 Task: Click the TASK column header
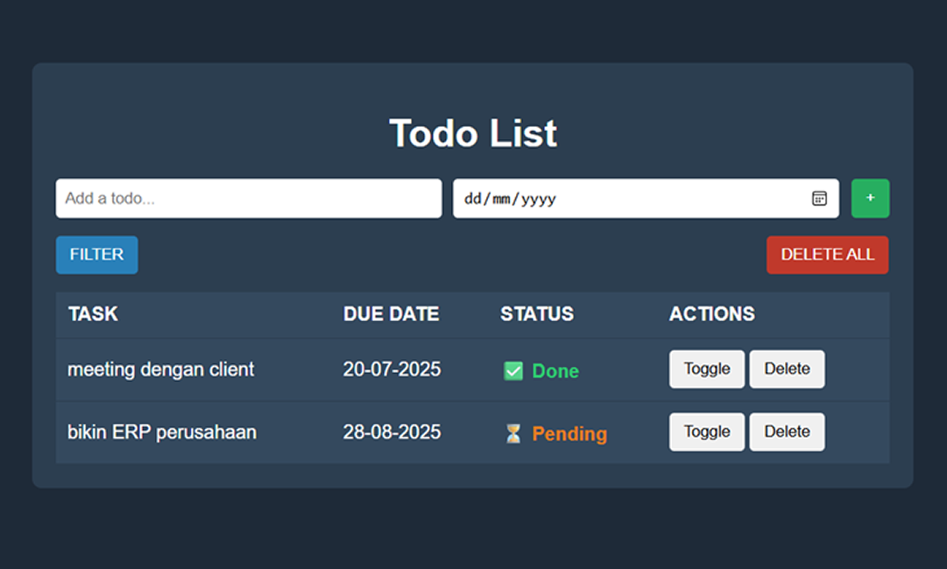tap(93, 314)
